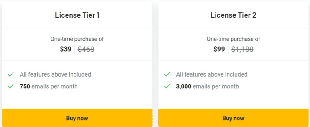Screen dimensions: 310x127
Task: Click the checkmark beside 750 emails per month
Action: pyautogui.click(x=11, y=86)
